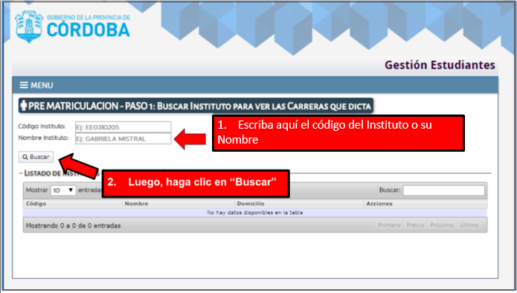Collapse the Listado de Institutos section

21,173
